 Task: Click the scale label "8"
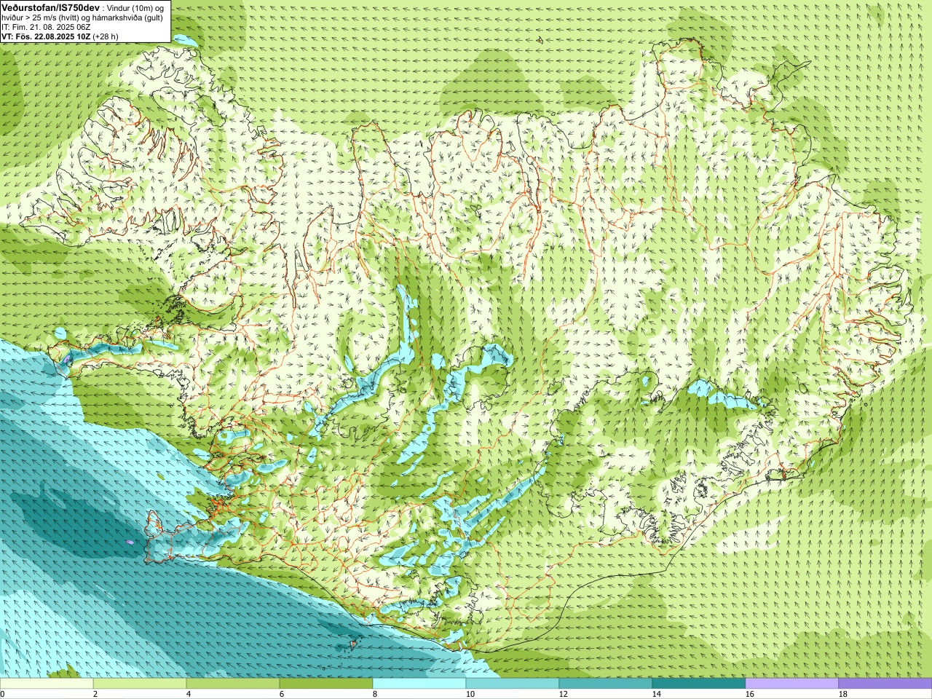point(375,694)
